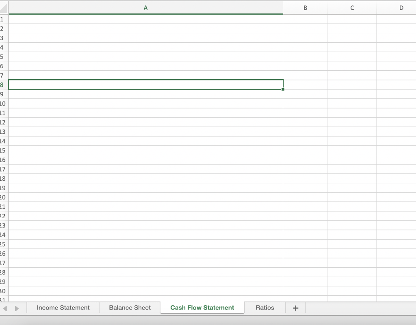416x325 pixels.
Task: Select row 22 header
Action: (4, 216)
